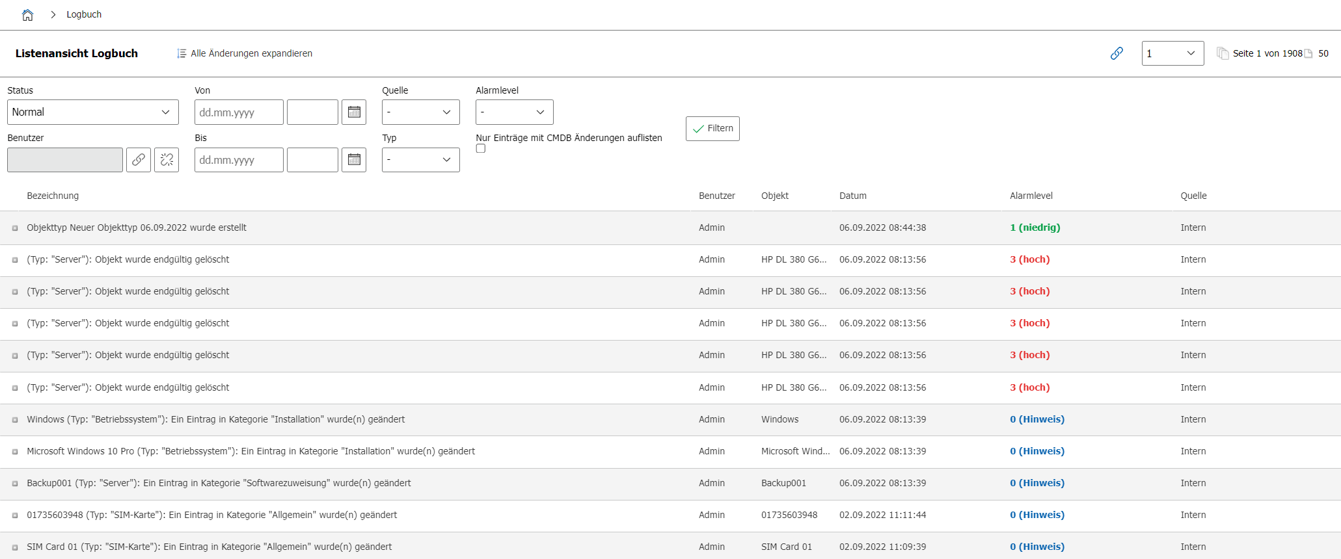Focus the Von time field

[312, 112]
